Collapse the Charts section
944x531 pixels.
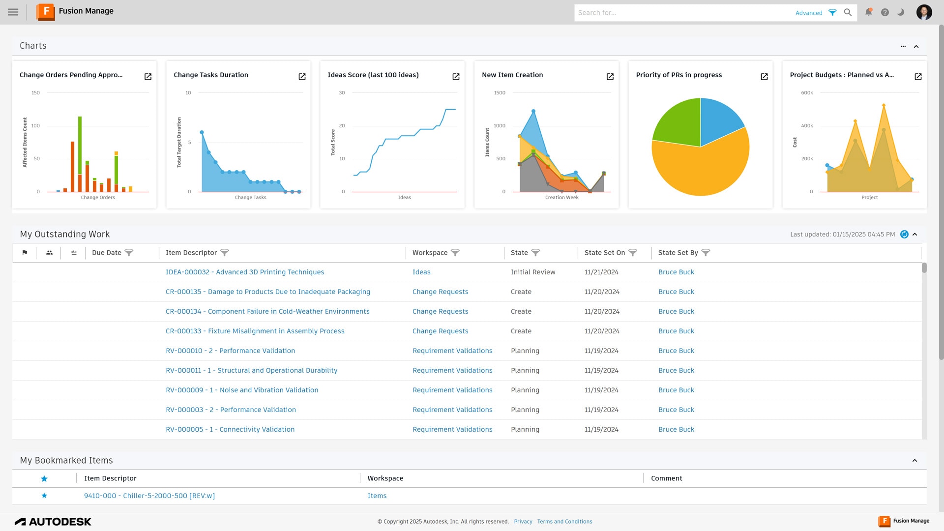916,47
